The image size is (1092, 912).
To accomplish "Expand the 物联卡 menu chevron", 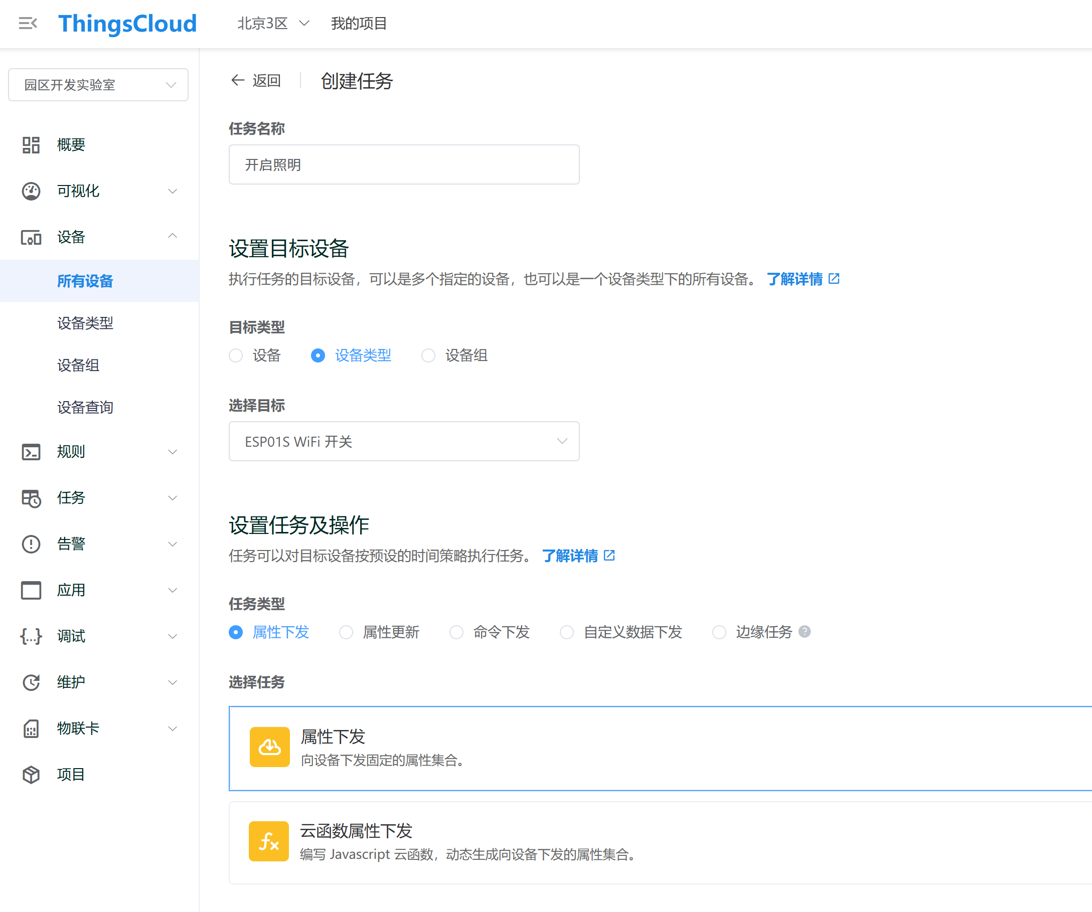I will (173, 728).
